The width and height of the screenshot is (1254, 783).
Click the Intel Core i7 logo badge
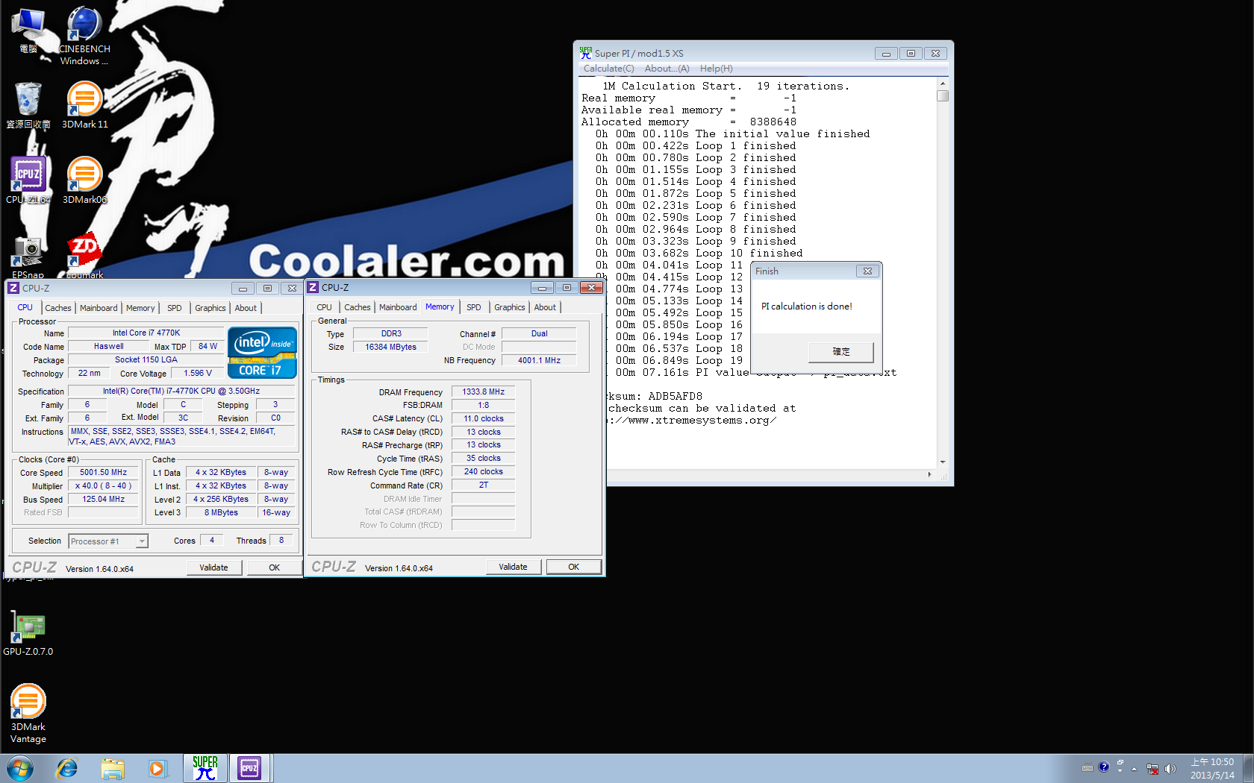[x=262, y=353]
